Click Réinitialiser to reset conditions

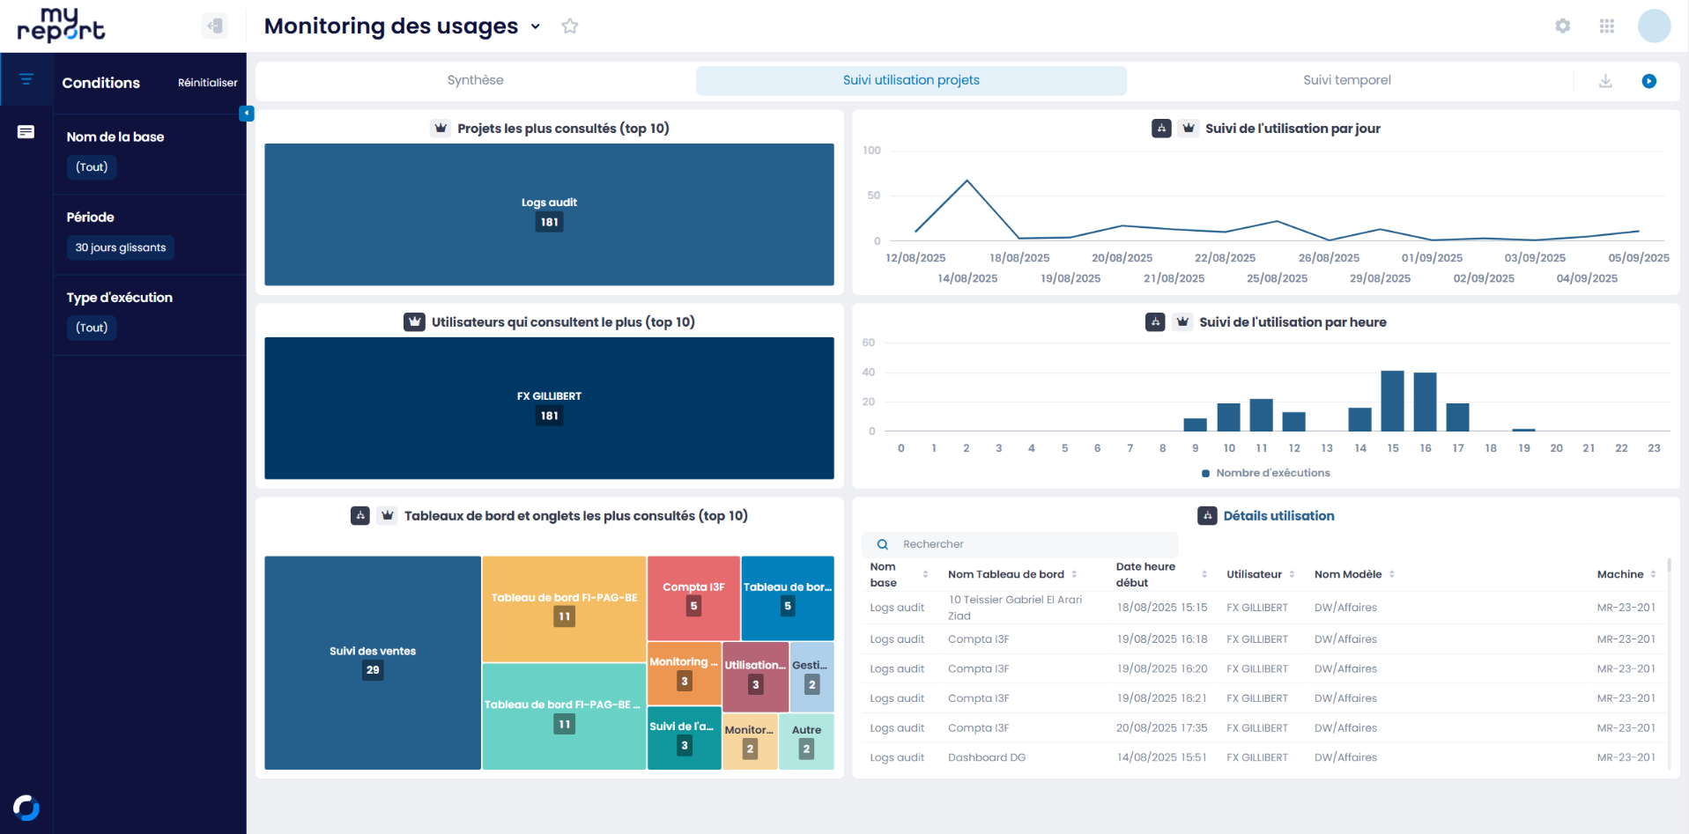click(x=207, y=83)
